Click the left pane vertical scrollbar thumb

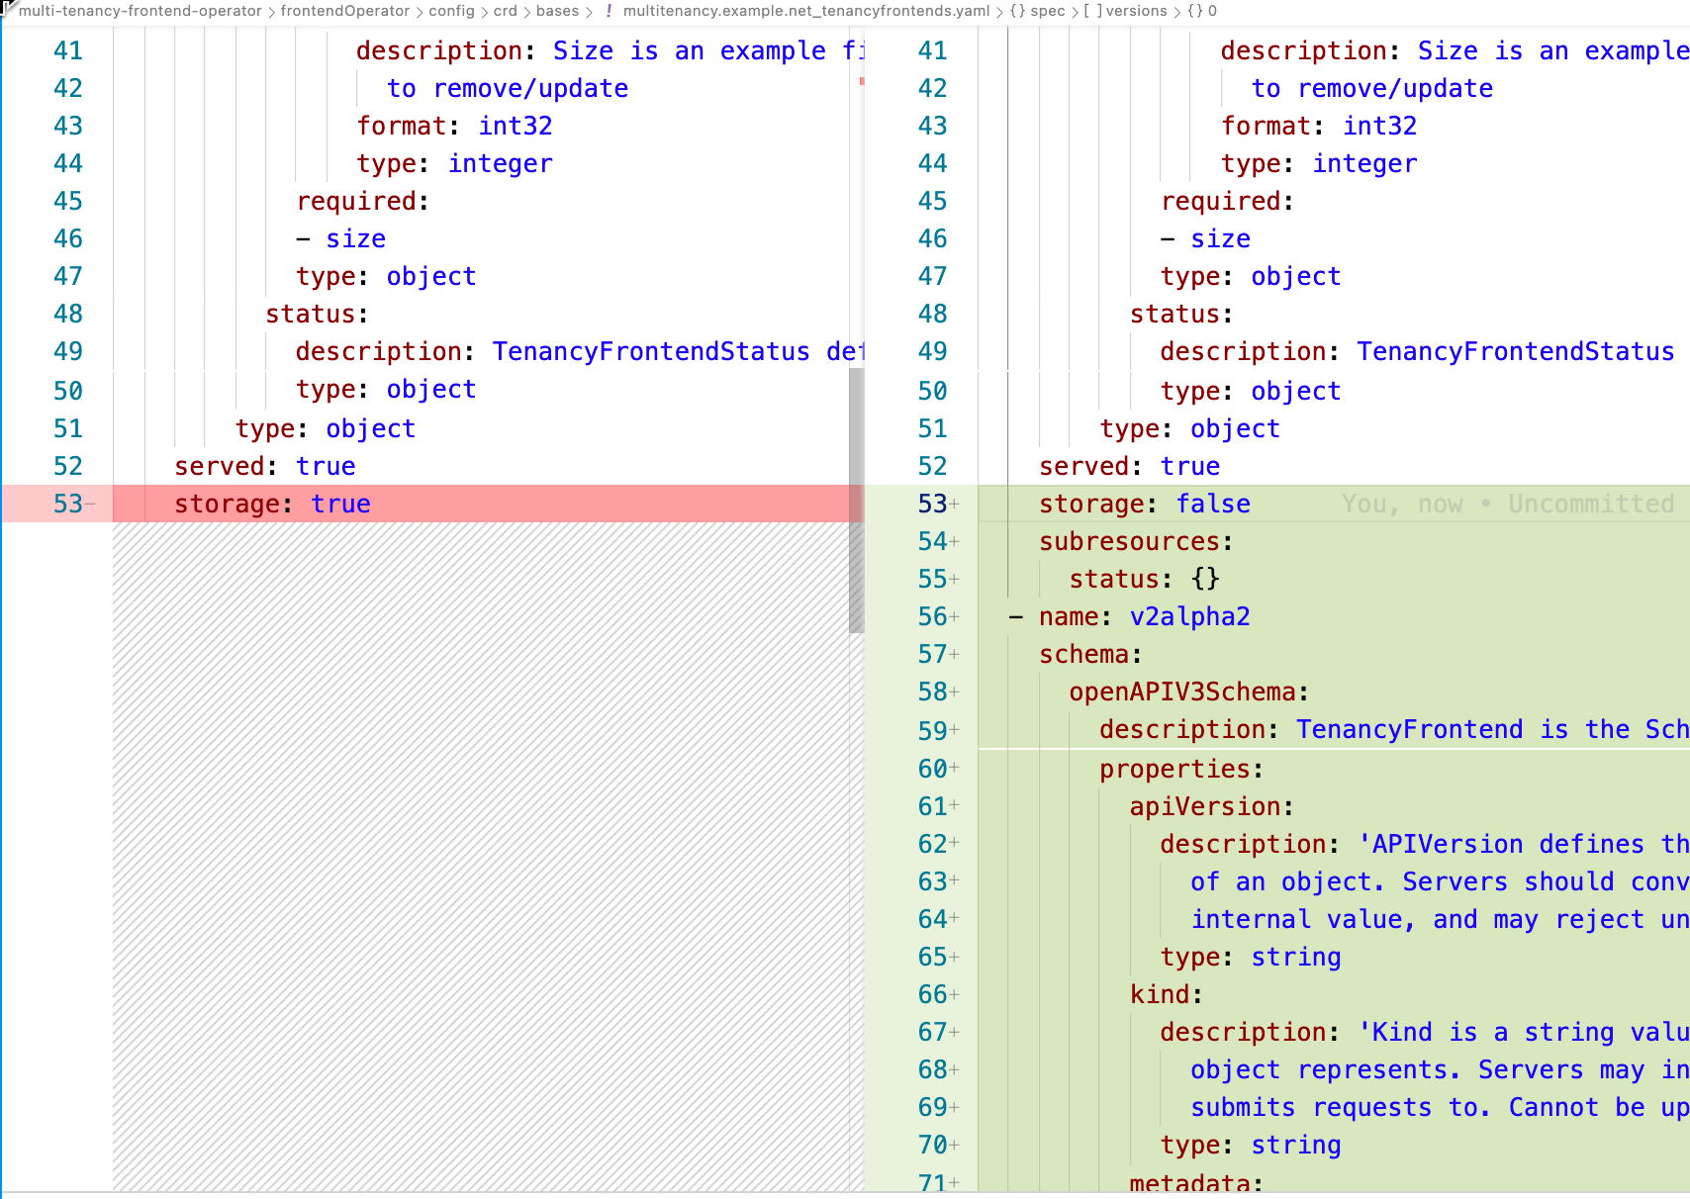pyautogui.click(x=856, y=500)
